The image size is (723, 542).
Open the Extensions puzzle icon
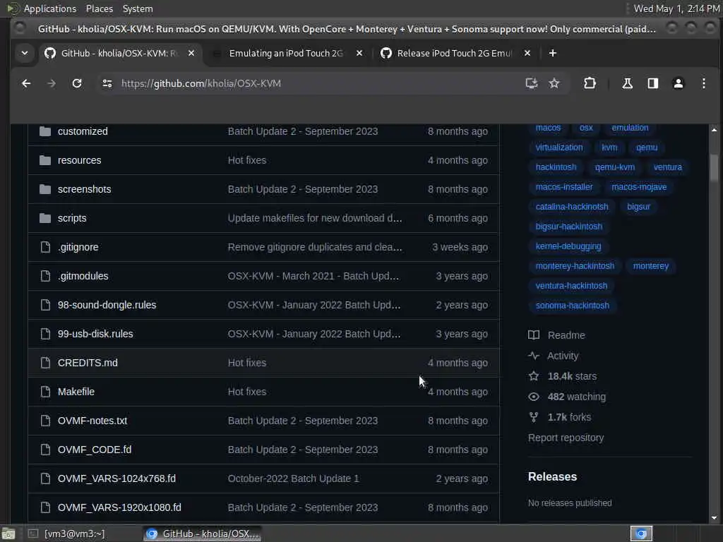[x=590, y=83]
